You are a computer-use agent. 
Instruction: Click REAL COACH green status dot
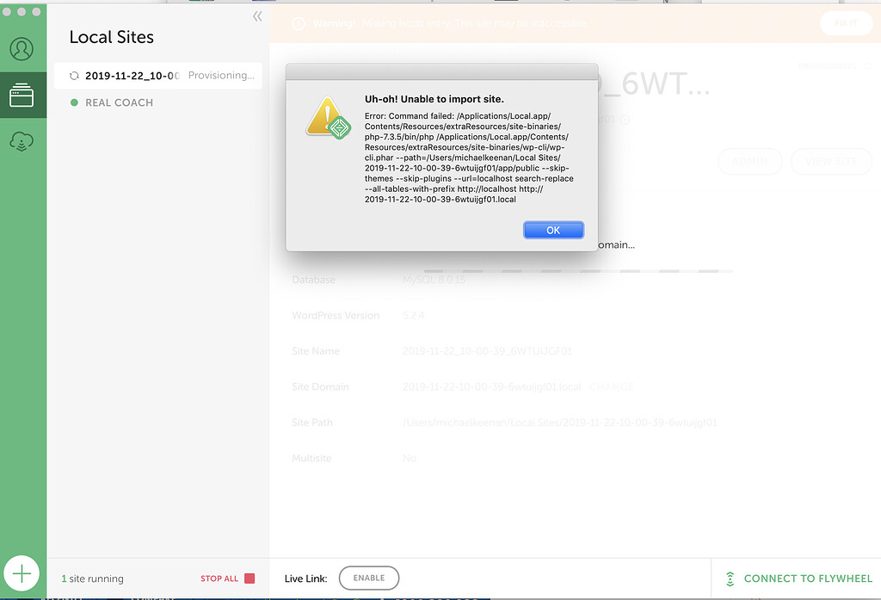point(74,102)
